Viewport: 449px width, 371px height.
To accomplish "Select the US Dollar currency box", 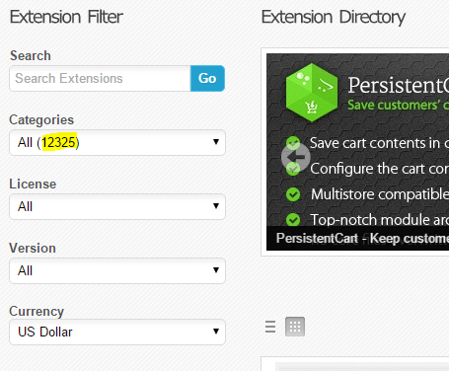I will pos(117,332).
